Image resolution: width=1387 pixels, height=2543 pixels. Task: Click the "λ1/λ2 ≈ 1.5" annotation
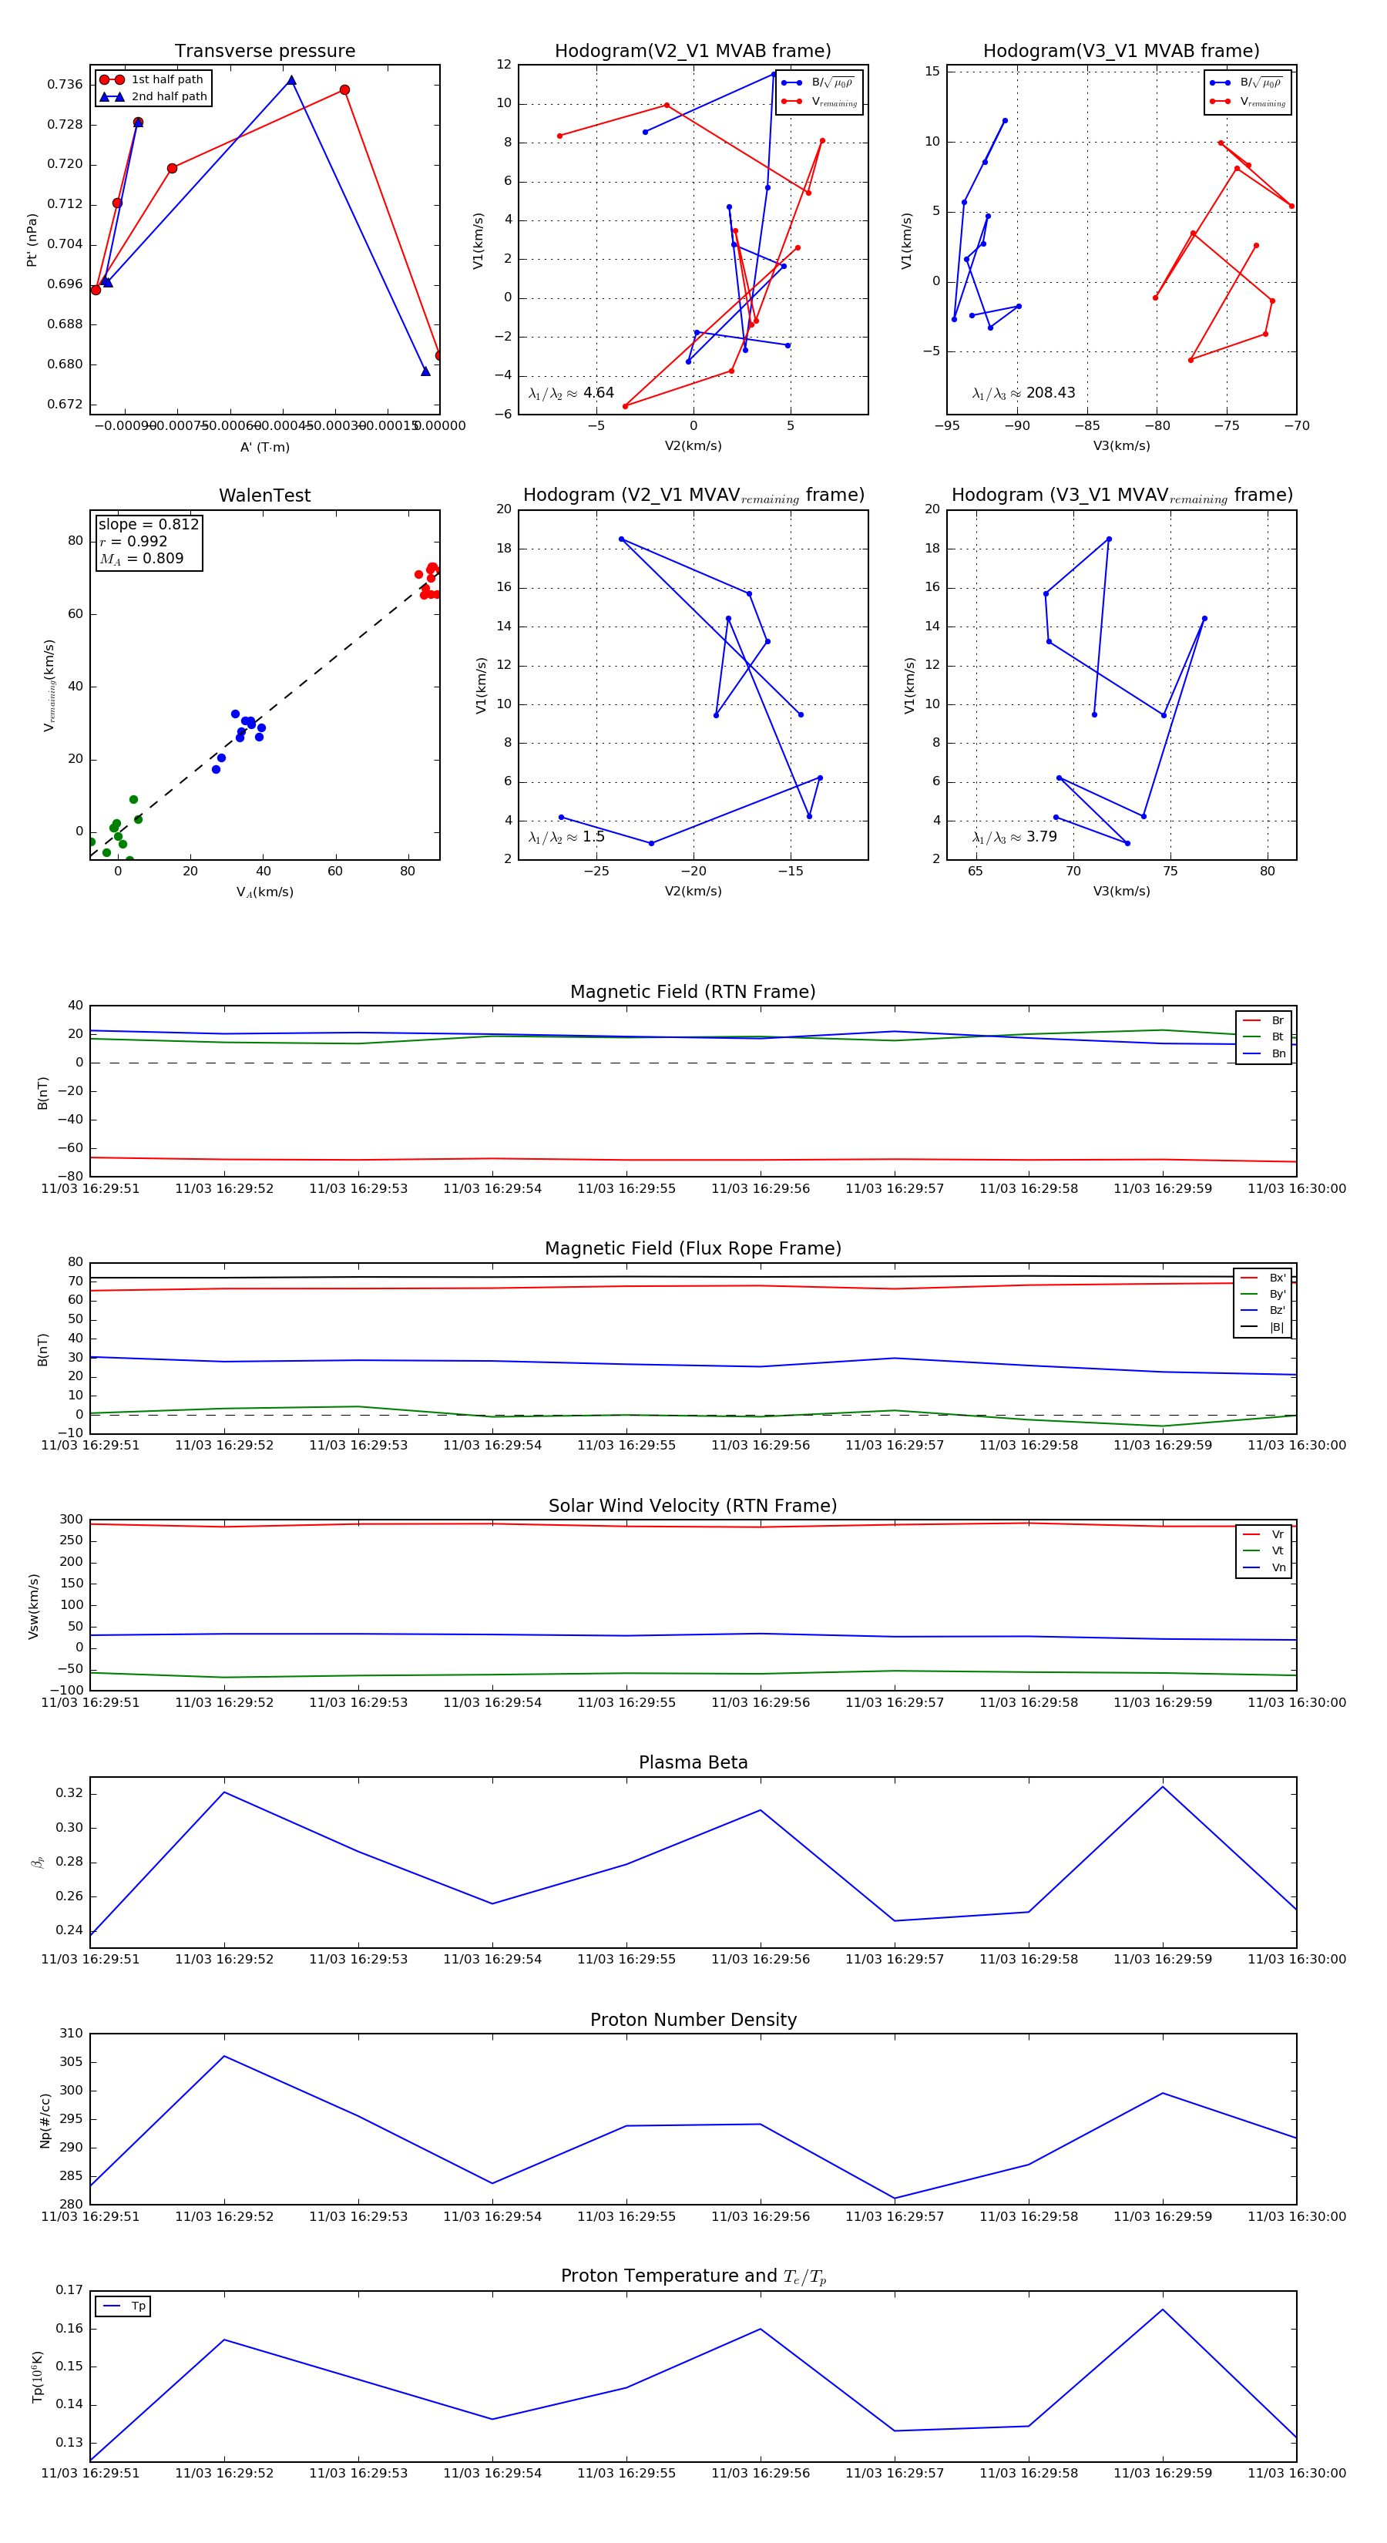coord(566,837)
